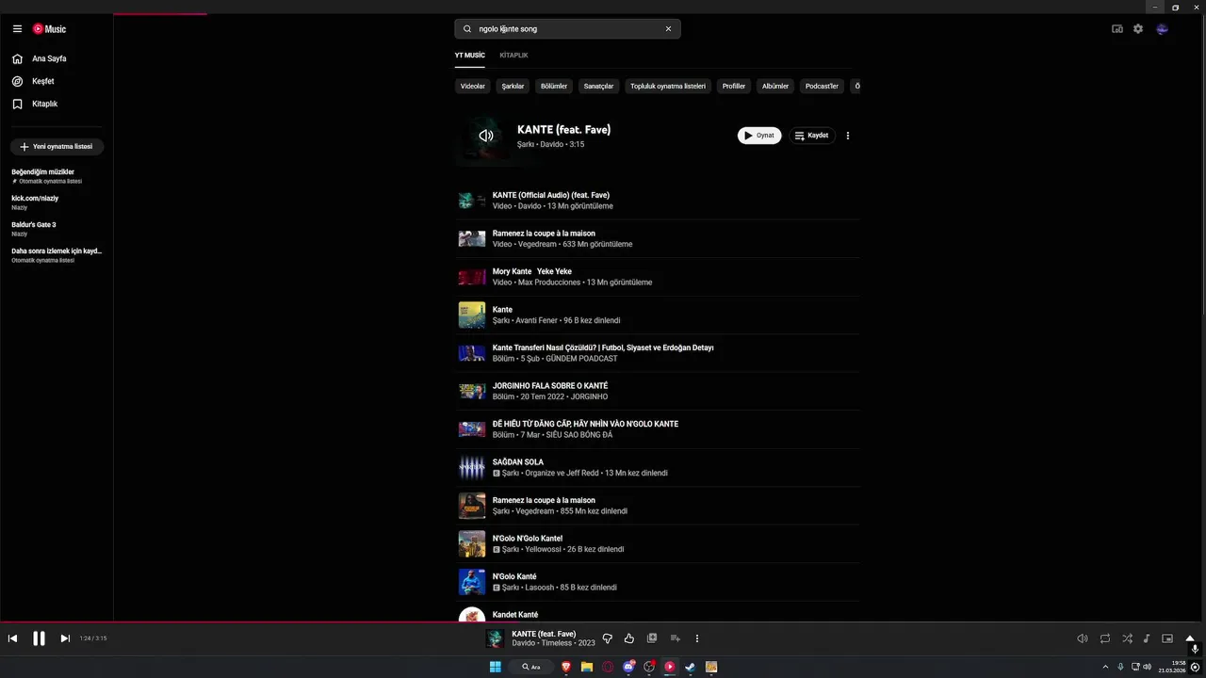Click the YouTube Music logo

49,29
